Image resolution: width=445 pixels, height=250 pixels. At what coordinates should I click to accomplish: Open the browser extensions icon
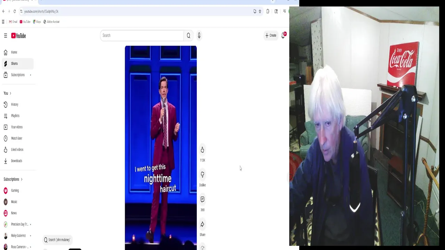pyautogui.click(x=268, y=11)
